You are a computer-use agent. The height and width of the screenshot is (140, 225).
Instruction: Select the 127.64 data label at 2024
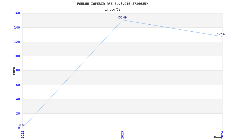(221, 34)
